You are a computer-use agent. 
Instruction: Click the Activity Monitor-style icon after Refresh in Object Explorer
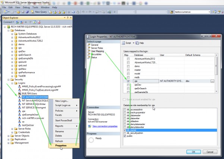tap(39, 22)
